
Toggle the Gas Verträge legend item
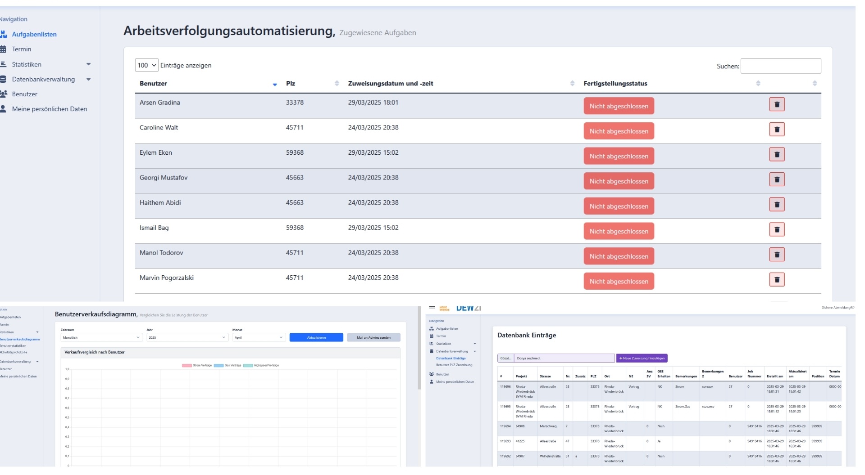pos(228,365)
